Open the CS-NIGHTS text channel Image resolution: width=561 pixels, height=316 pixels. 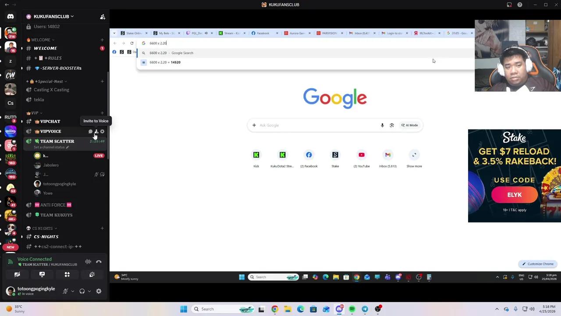coord(64,237)
